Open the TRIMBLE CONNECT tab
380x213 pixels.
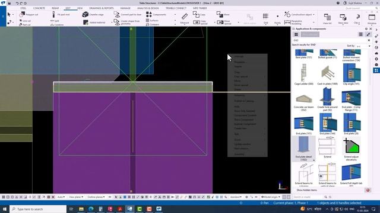[x=176, y=8]
